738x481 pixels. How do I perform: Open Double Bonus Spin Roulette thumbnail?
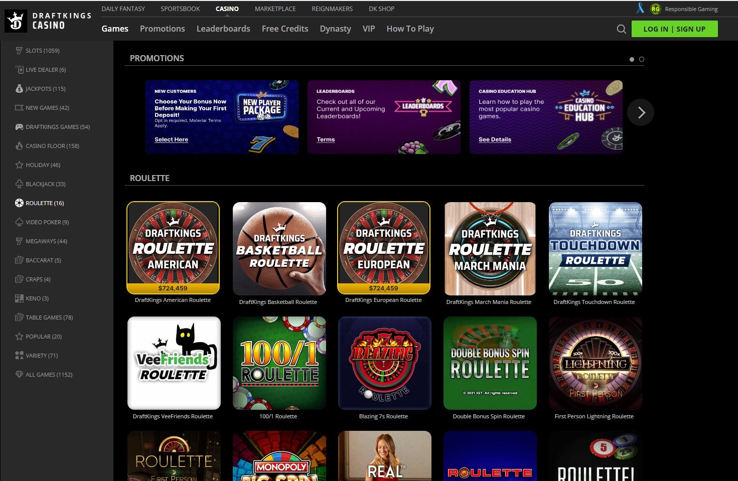[490, 363]
